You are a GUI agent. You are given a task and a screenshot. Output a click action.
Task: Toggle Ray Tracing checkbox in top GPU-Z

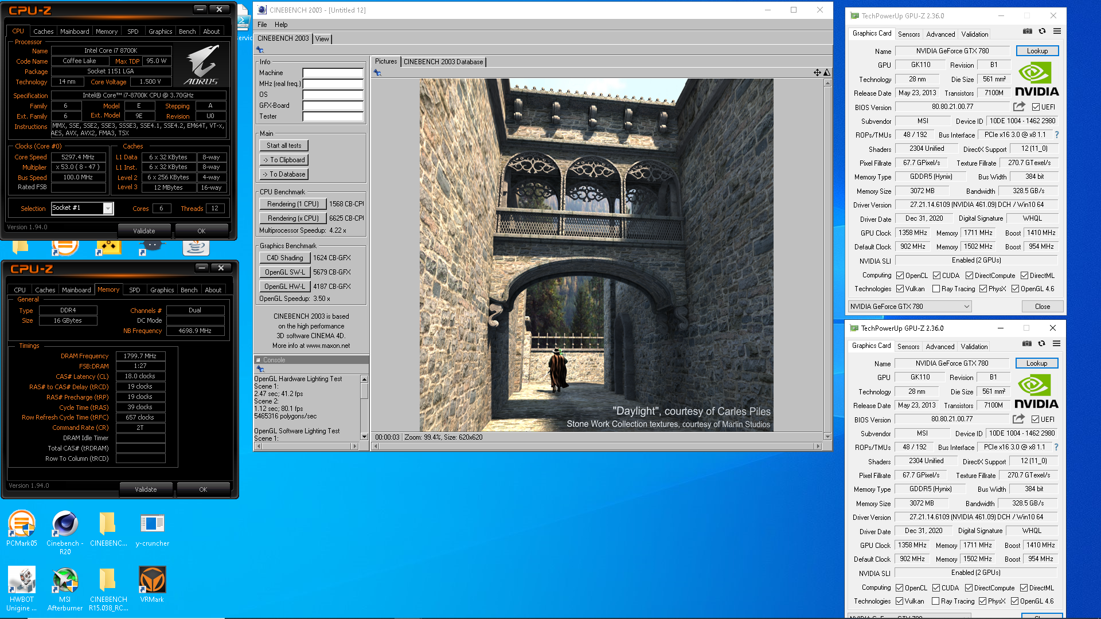pos(936,289)
